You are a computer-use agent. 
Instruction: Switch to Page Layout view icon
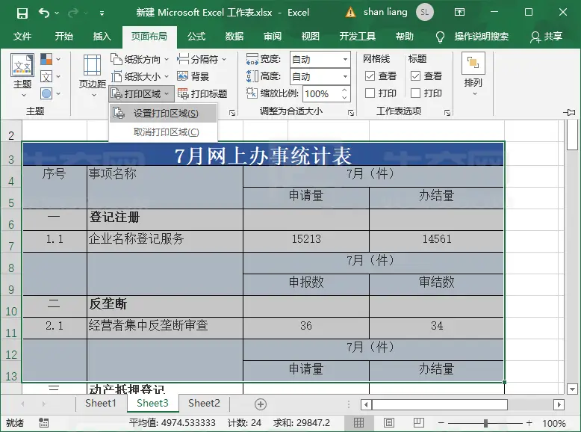click(388, 423)
